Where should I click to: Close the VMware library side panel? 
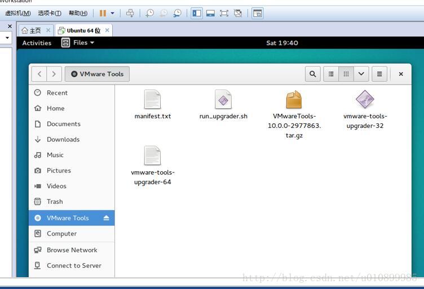click(x=10, y=26)
